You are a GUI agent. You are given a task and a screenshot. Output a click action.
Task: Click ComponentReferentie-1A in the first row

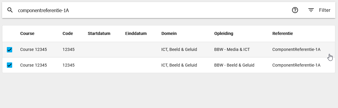click(x=296, y=50)
